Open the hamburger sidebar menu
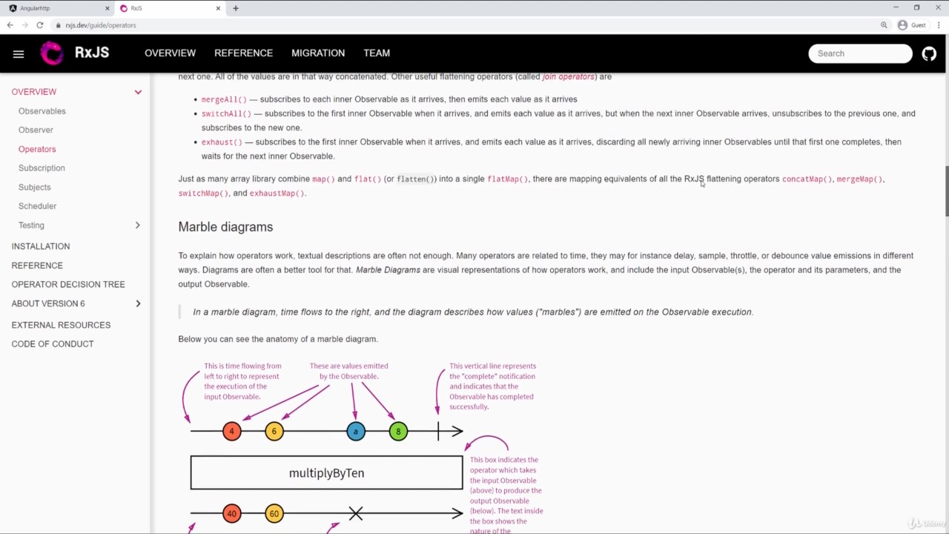Viewport: 949px width, 534px height. tap(19, 53)
